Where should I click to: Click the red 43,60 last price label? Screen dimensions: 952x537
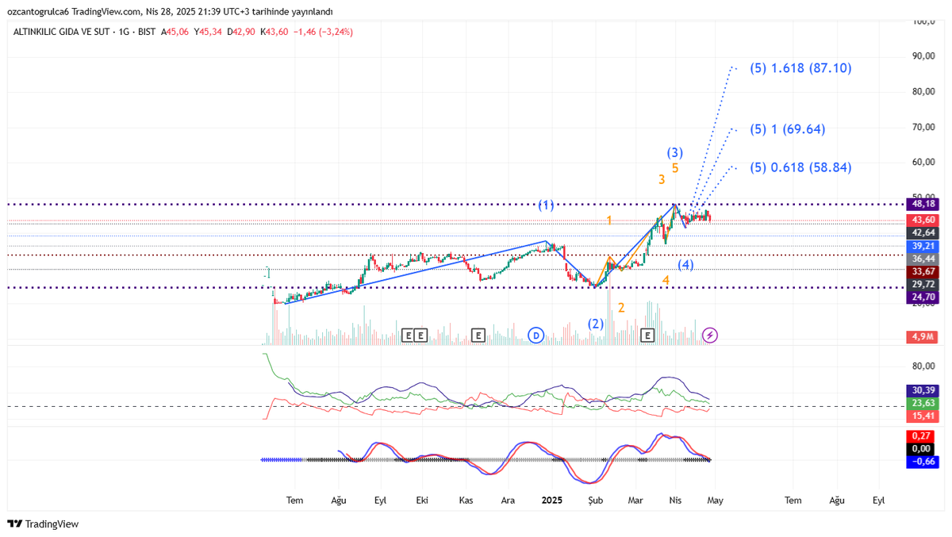click(922, 220)
